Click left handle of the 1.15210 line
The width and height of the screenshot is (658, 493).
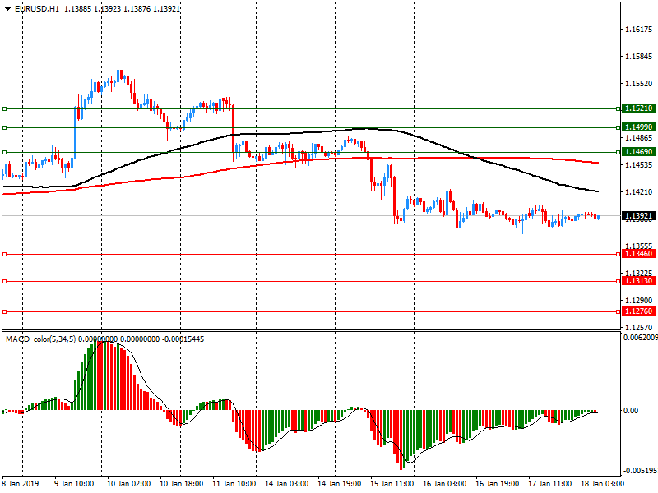point(4,108)
